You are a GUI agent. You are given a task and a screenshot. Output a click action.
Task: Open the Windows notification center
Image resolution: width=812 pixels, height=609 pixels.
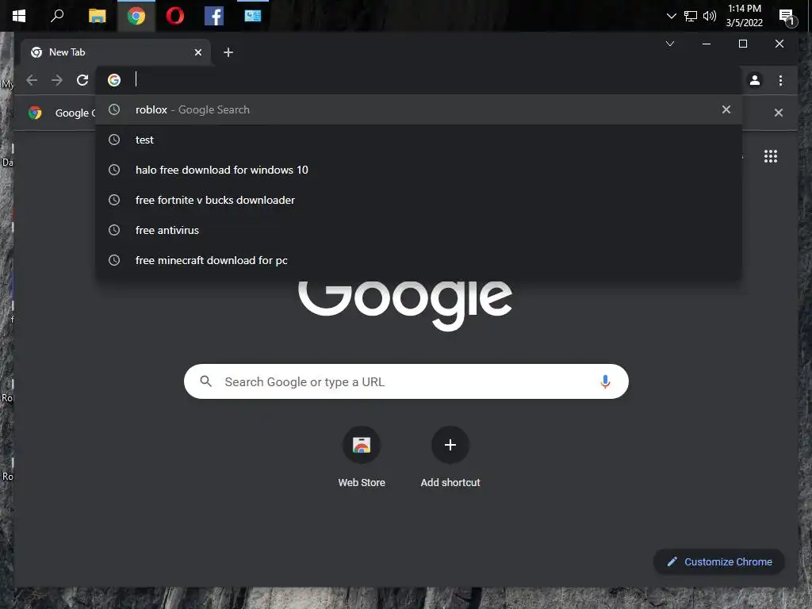(787, 17)
